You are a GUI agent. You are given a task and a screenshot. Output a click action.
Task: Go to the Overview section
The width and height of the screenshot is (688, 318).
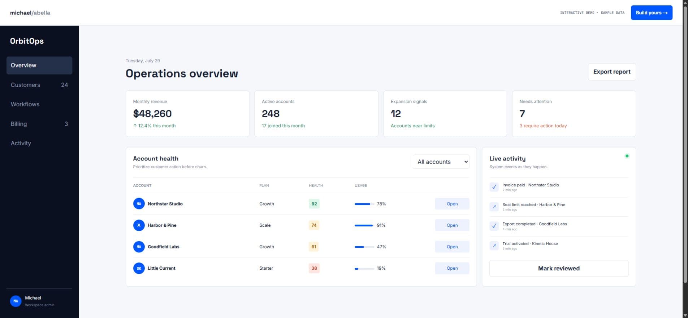39,65
